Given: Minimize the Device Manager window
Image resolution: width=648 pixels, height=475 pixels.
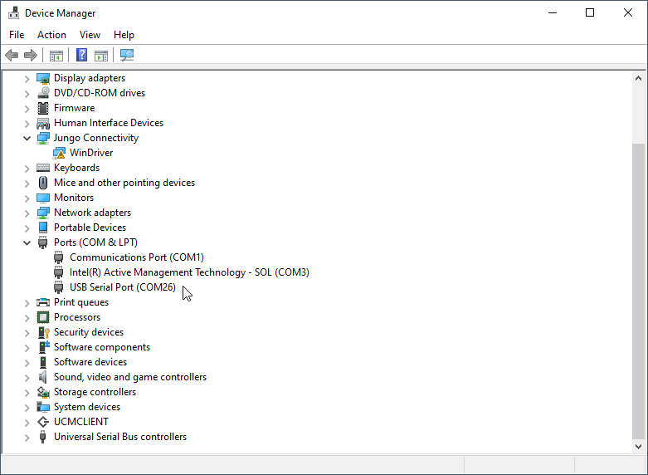Looking at the screenshot, I should click(x=553, y=12).
